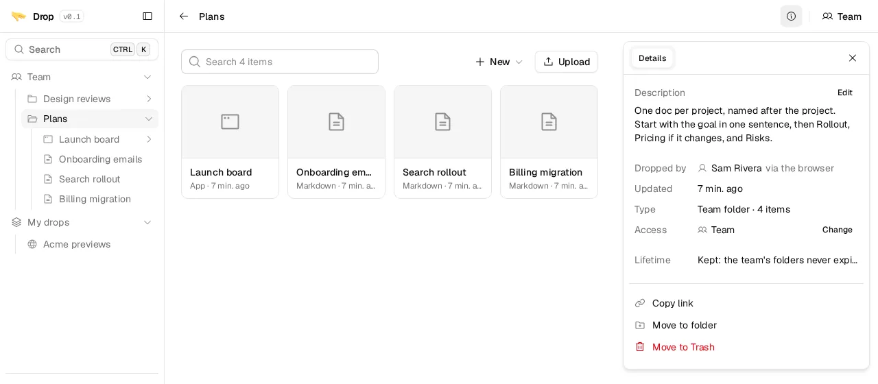Change the folder access setting

click(x=838, y=230)
